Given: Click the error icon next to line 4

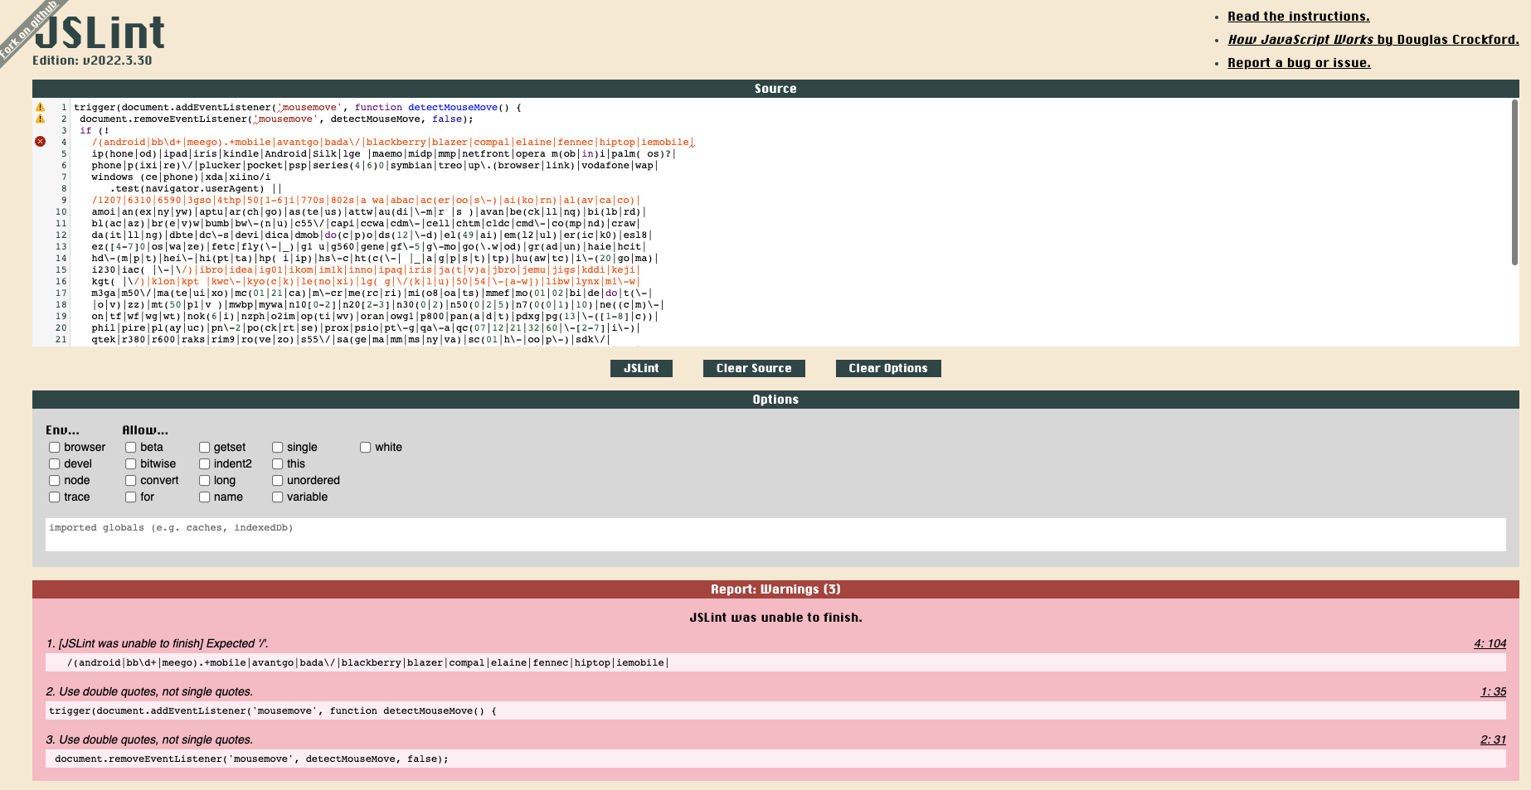Looking at the screenshot, I should [x=38, y=142].
